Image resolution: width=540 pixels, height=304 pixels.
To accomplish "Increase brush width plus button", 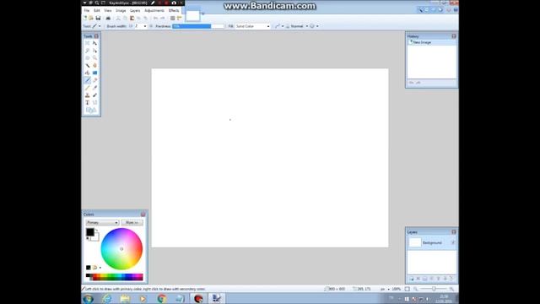I will click(151, 26).
